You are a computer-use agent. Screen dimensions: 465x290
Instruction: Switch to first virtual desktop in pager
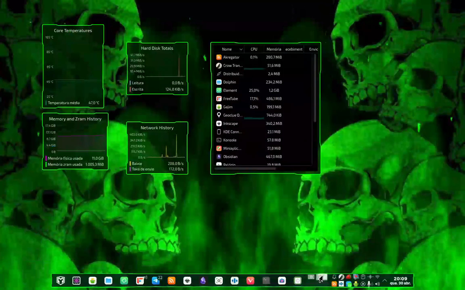click(311, 277)
